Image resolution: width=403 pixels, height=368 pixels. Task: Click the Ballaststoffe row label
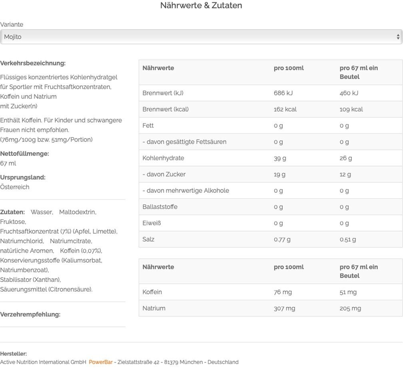tap(160, 207)
